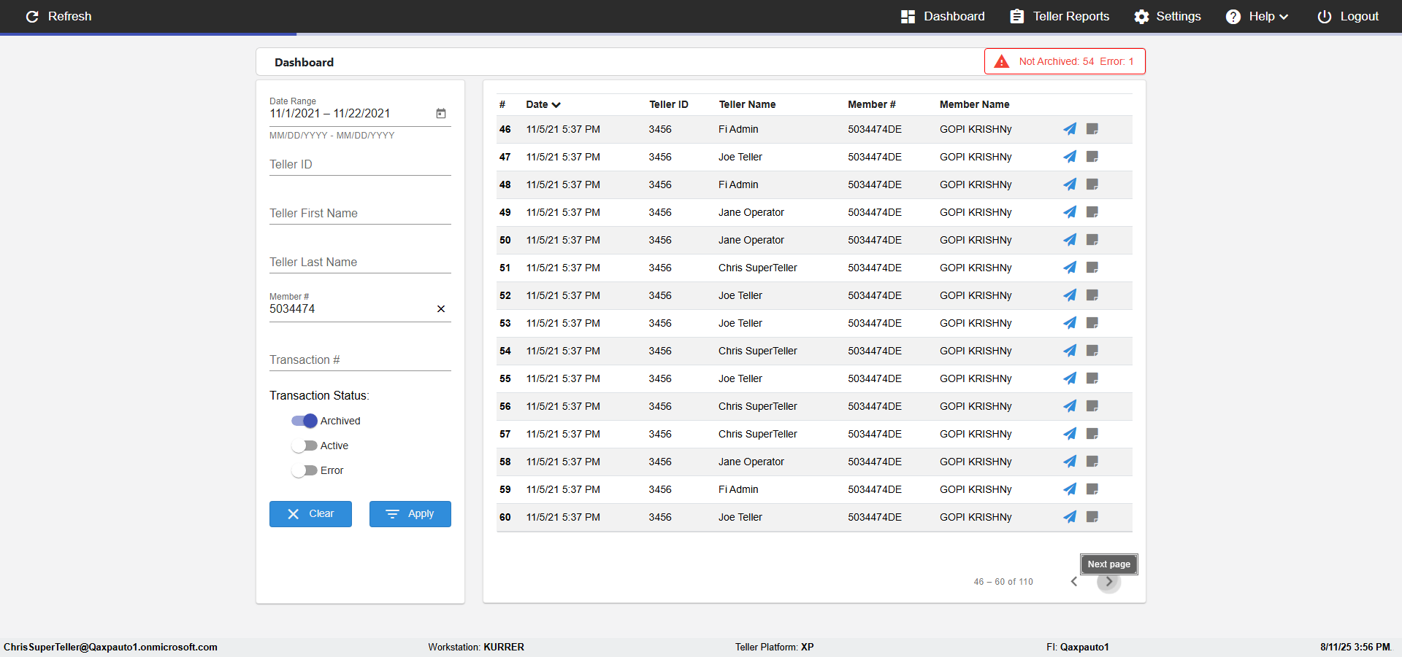Go to the previous page of results
This screenshot has width=1402, height=657.
coord(1074,582)
